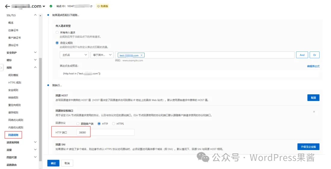Screen dimensions: 331x169
Task: Copy the site ID with the copy icon
Action: pyautogui.click(x=91, y=6)
